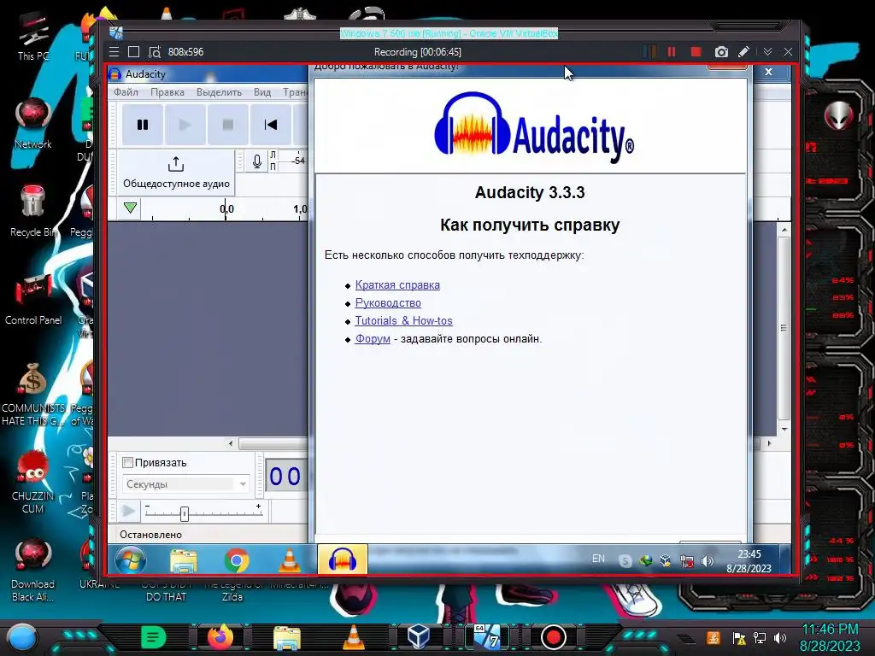The image size is (875, 656).
Task: Click the green timeline options triangle
Action: pos(130,208)
